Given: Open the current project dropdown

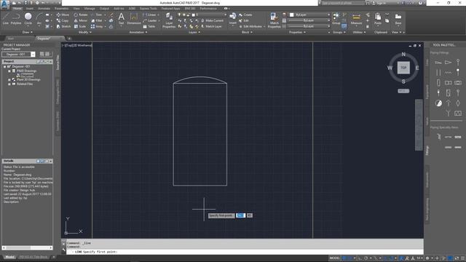Looking at the screenshot, I should 33,55.
